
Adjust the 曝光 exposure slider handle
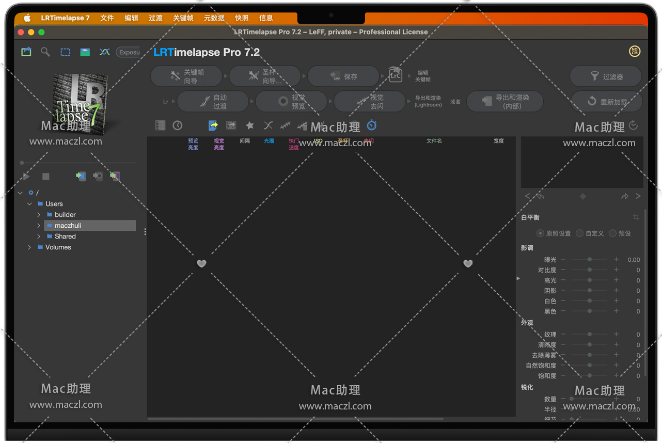589,259
